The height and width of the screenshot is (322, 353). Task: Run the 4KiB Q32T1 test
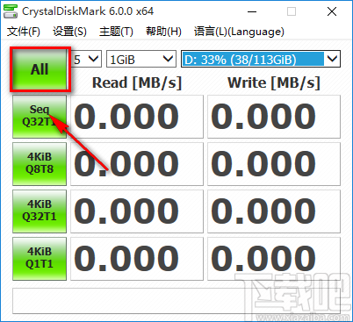(40, 211)
